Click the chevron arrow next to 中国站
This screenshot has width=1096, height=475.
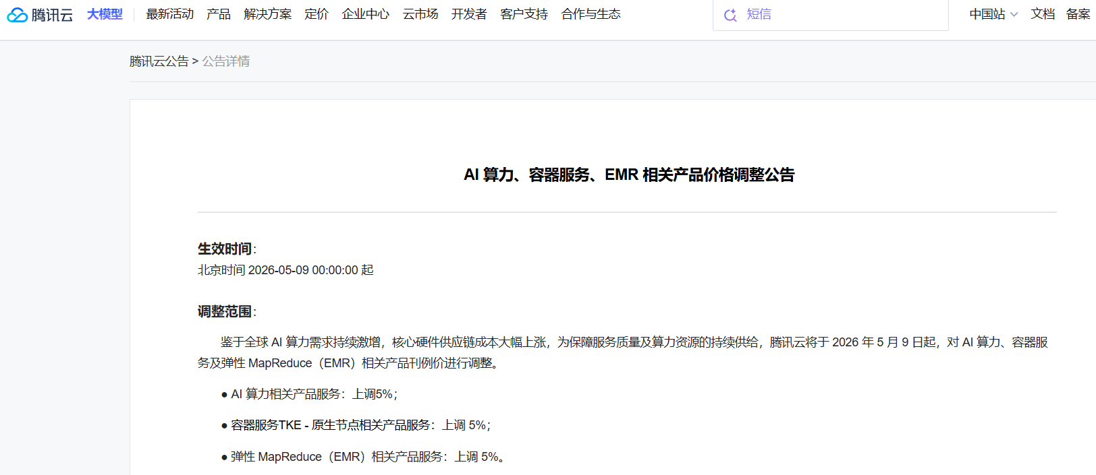(1014, 15)
